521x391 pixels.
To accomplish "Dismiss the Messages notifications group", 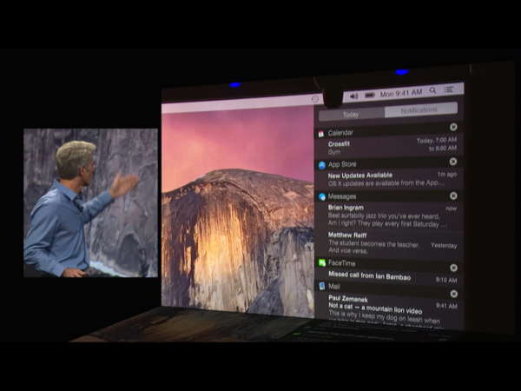I will click(x=453, y=195).
